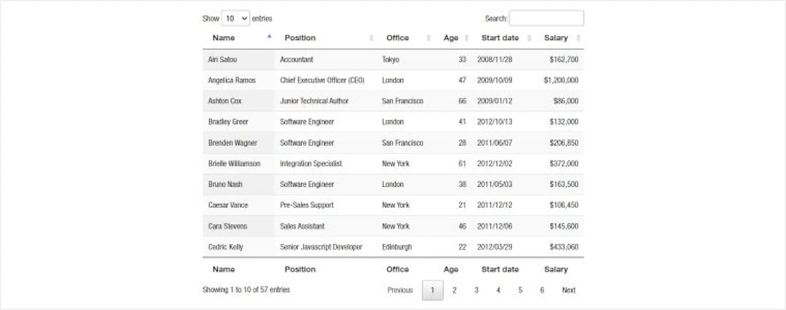786x310 pixels.
Task: Focus the Search input field
Action: point(547,18)
